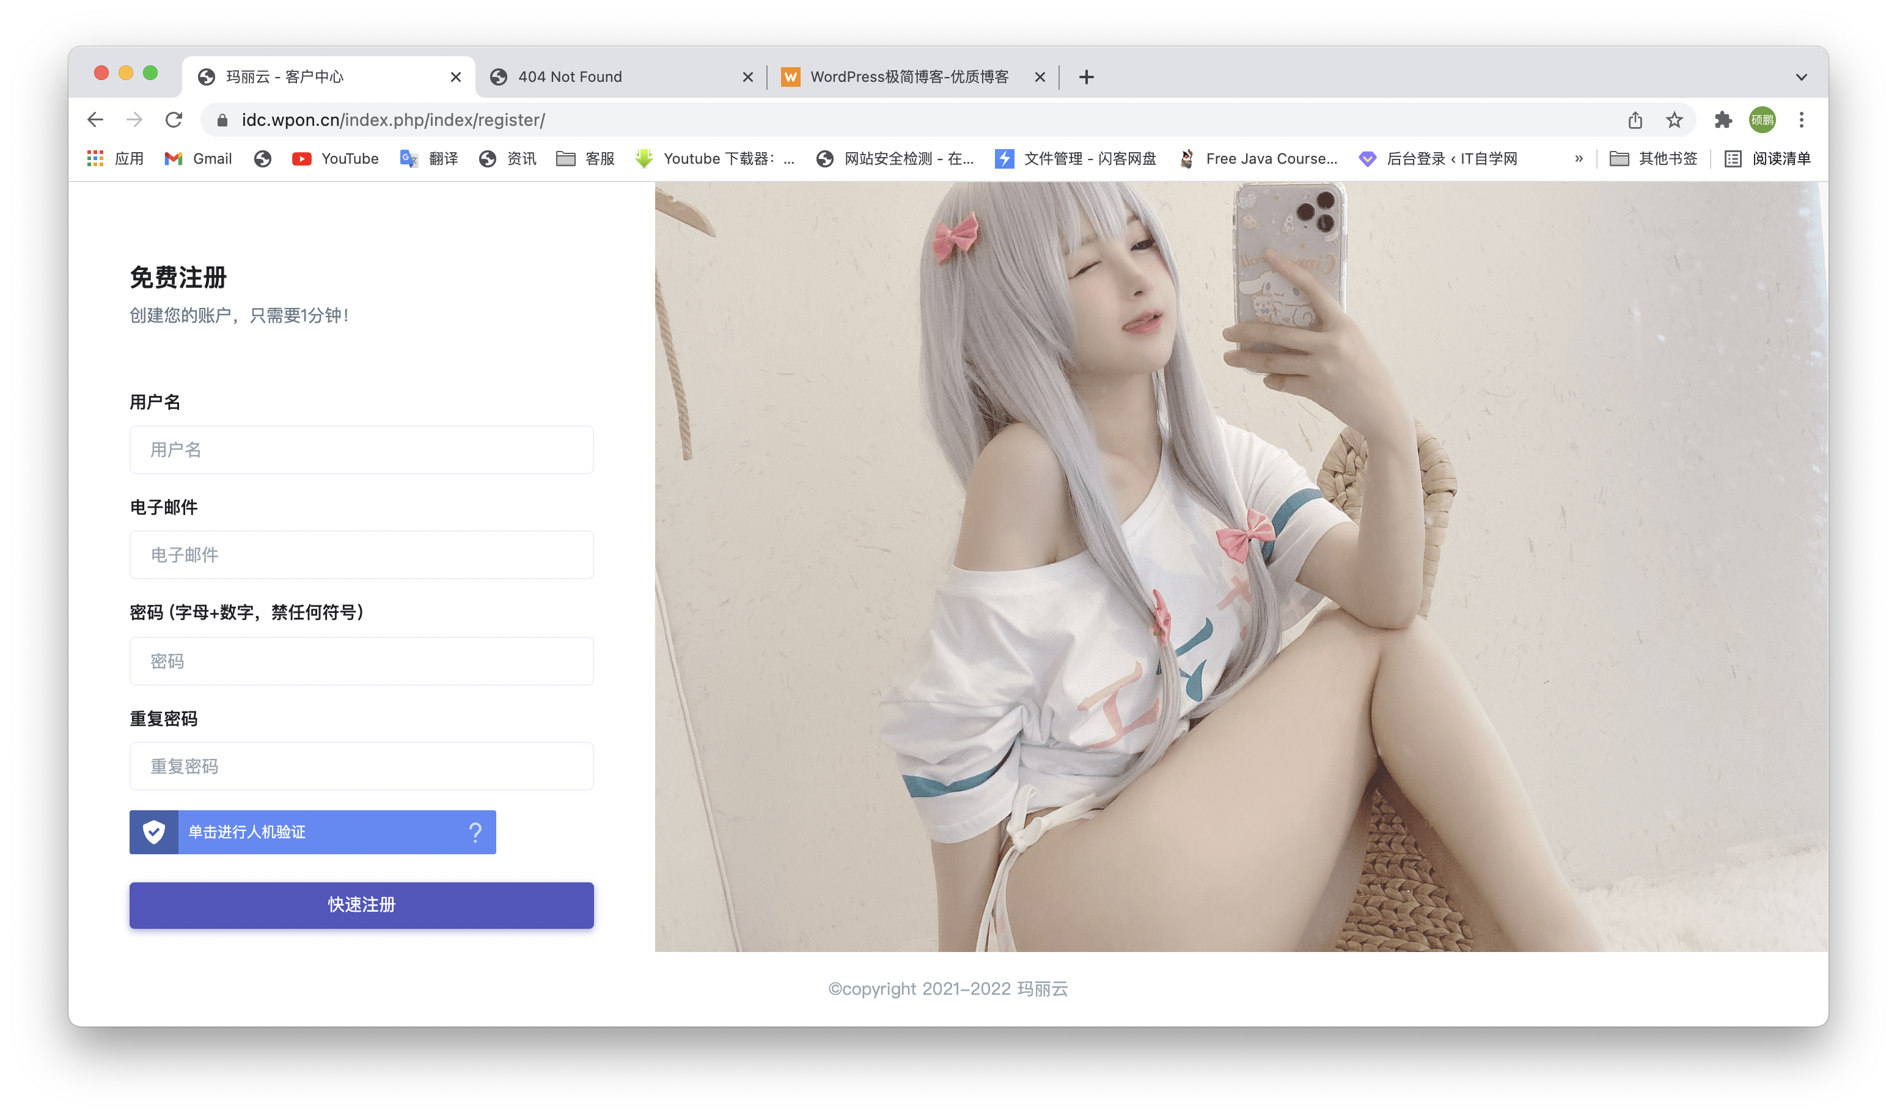Focus the 电子邮件 input field
The width and height of the screenshot is (1897, 1117).
(x=361, y=555)
